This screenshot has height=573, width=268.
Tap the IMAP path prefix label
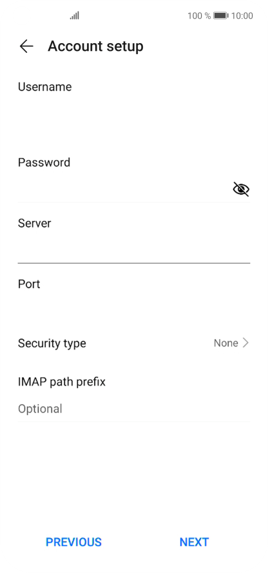point(62,382)
